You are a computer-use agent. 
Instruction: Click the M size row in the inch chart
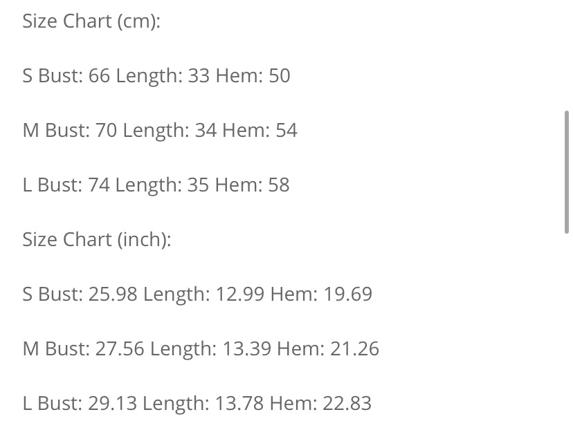[x=201, y=349]
